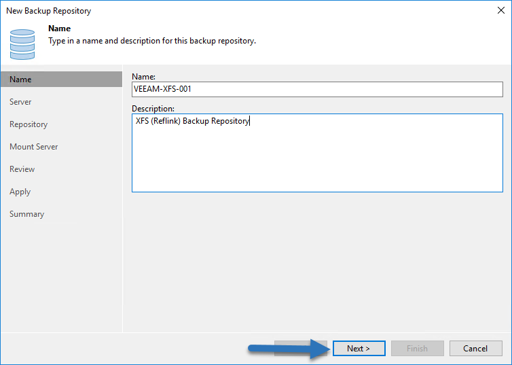This screenshot has width=512, height=365.
Task: Click the bold 'Name' header title
Action: click(60, 29)
